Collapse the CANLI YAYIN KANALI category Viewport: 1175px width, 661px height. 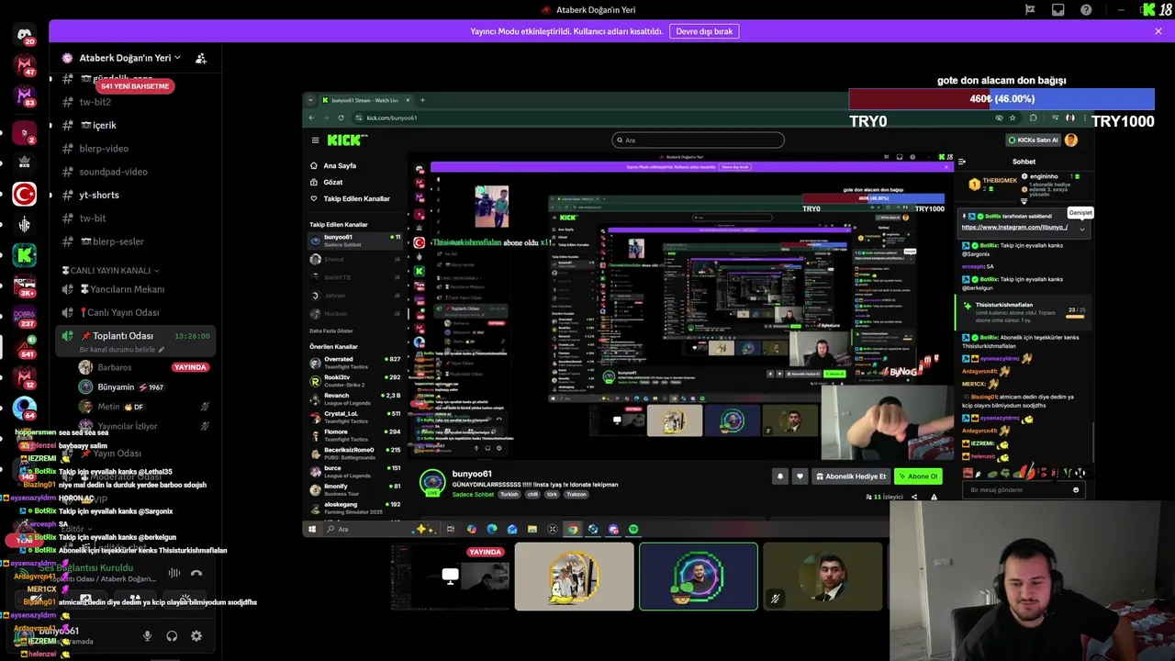pyautogui.click(x=110, y=271)
